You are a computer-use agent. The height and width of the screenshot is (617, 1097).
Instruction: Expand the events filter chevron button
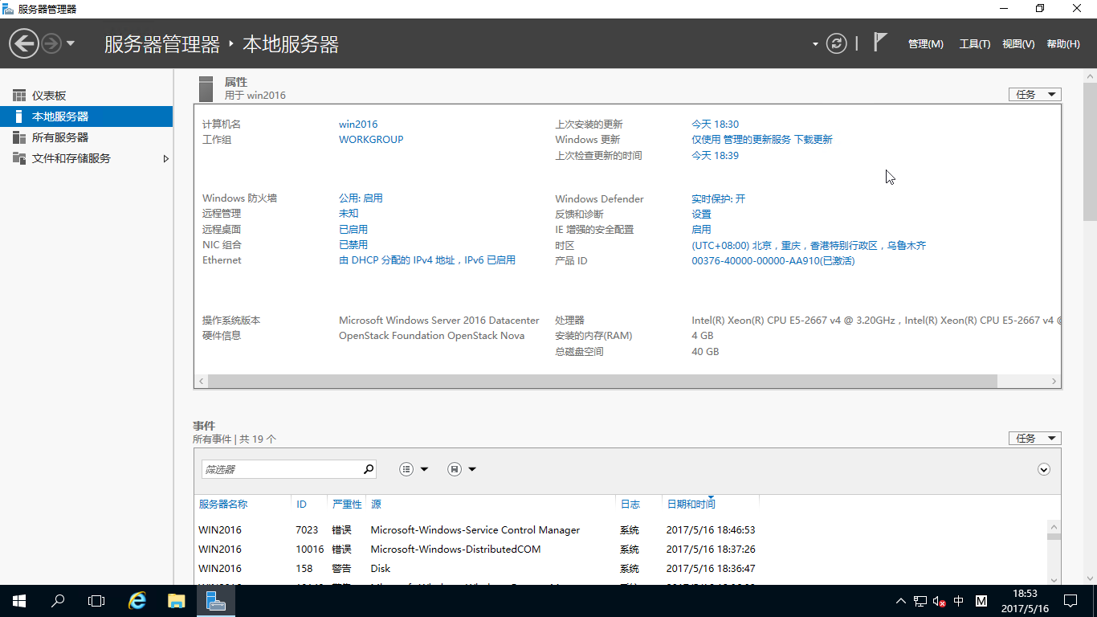1044,469
